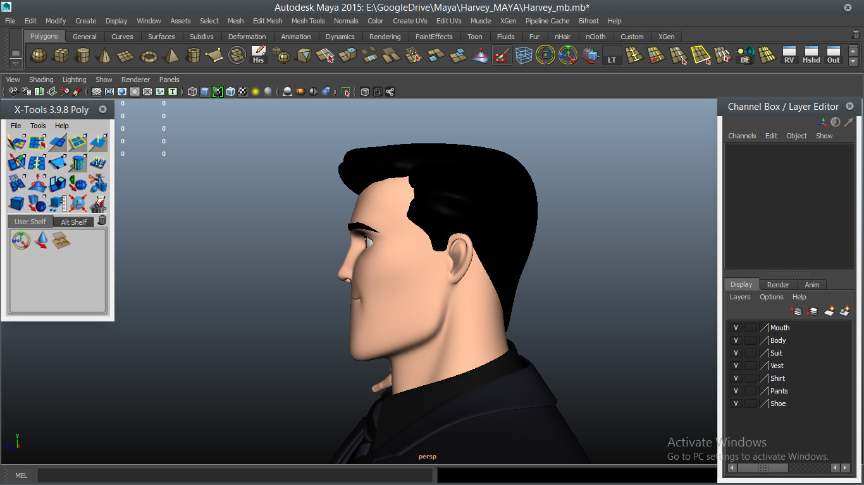Create a Polygon Cone primitive
Viewport: 864px width, 485px height.
tap(105, 56)
